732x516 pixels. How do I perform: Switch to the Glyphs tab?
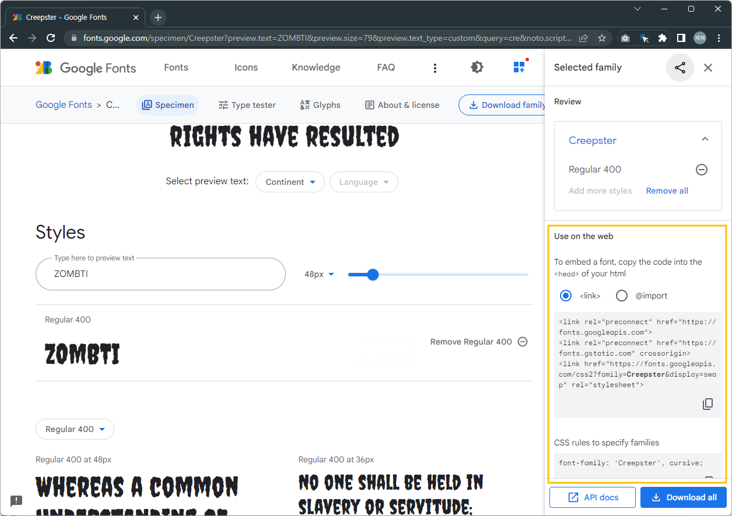tap(320, 105)
